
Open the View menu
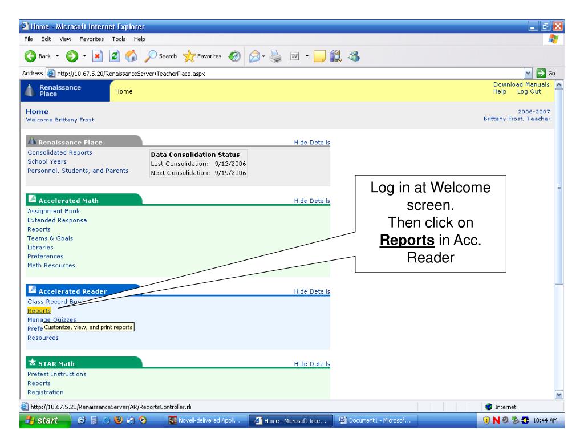65,39
